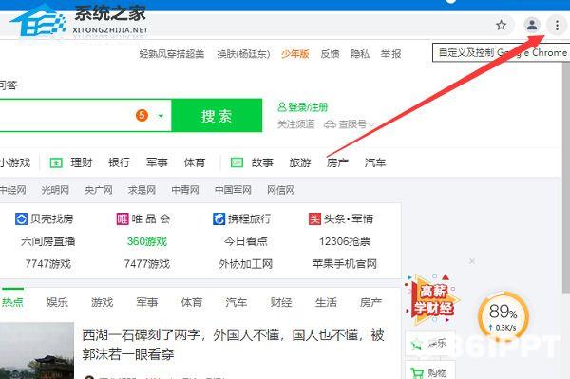Image resolution: width=570 pixels, height=379 pixels.
Task: Bookmark this page with the star icon
Action: [x=502, y=25]
